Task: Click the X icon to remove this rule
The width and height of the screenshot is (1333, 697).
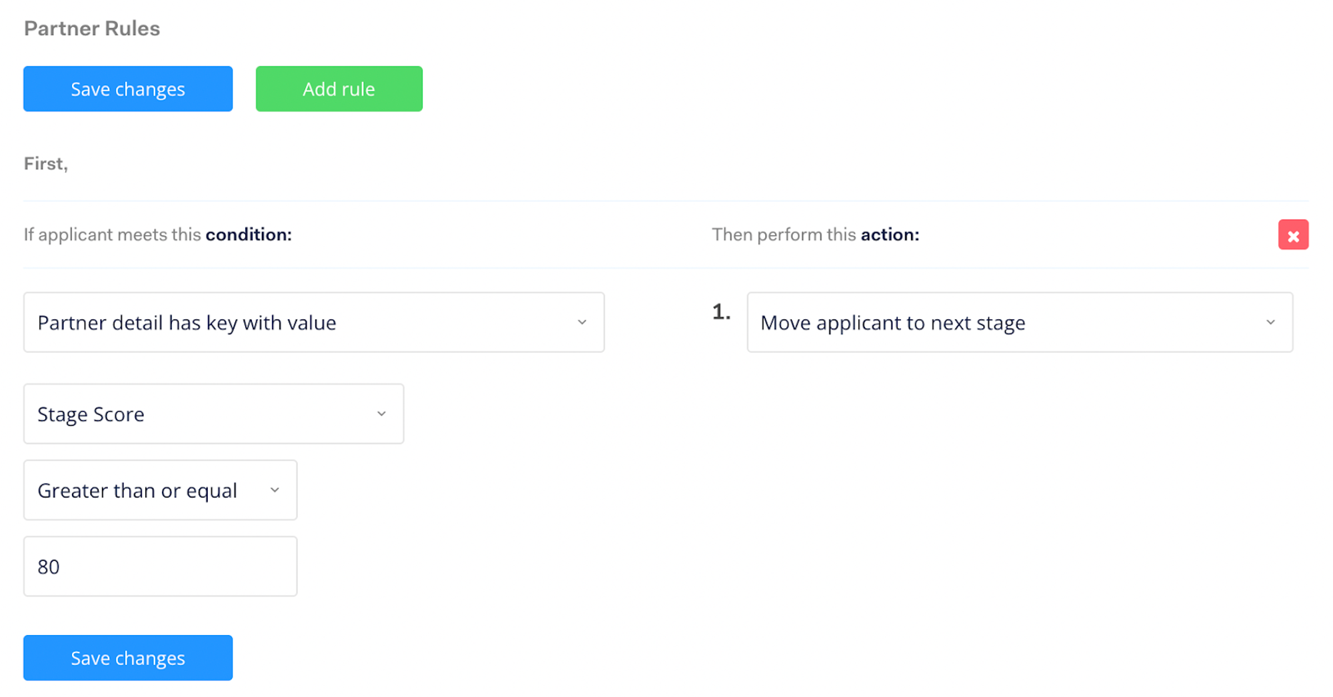Action: click(1293, 235)
